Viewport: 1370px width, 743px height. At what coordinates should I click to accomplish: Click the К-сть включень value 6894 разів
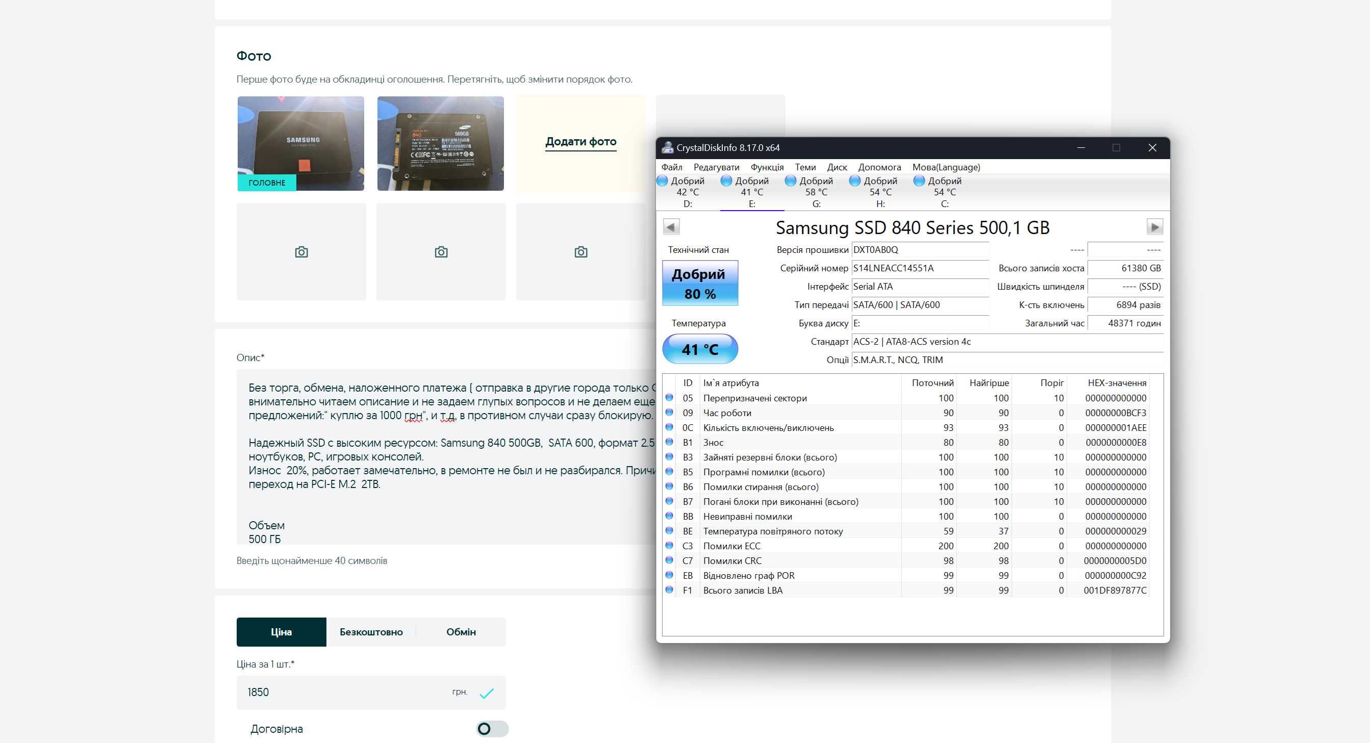click(x=1125, y=305)
